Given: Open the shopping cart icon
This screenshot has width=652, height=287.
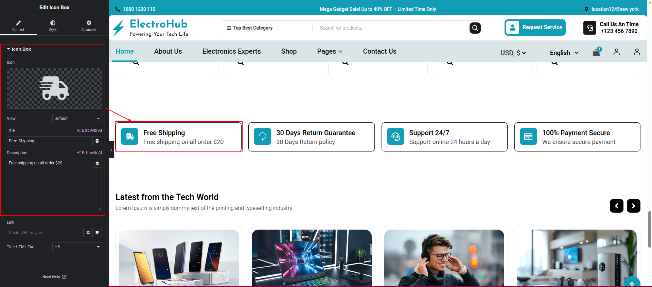Looking at the screenshot, I should coord(596,52).
